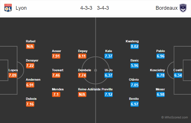The image size is (191, 123).
Task: Click Lopes goalkeeper rating 7.09
Action: [x=13, y=75]
